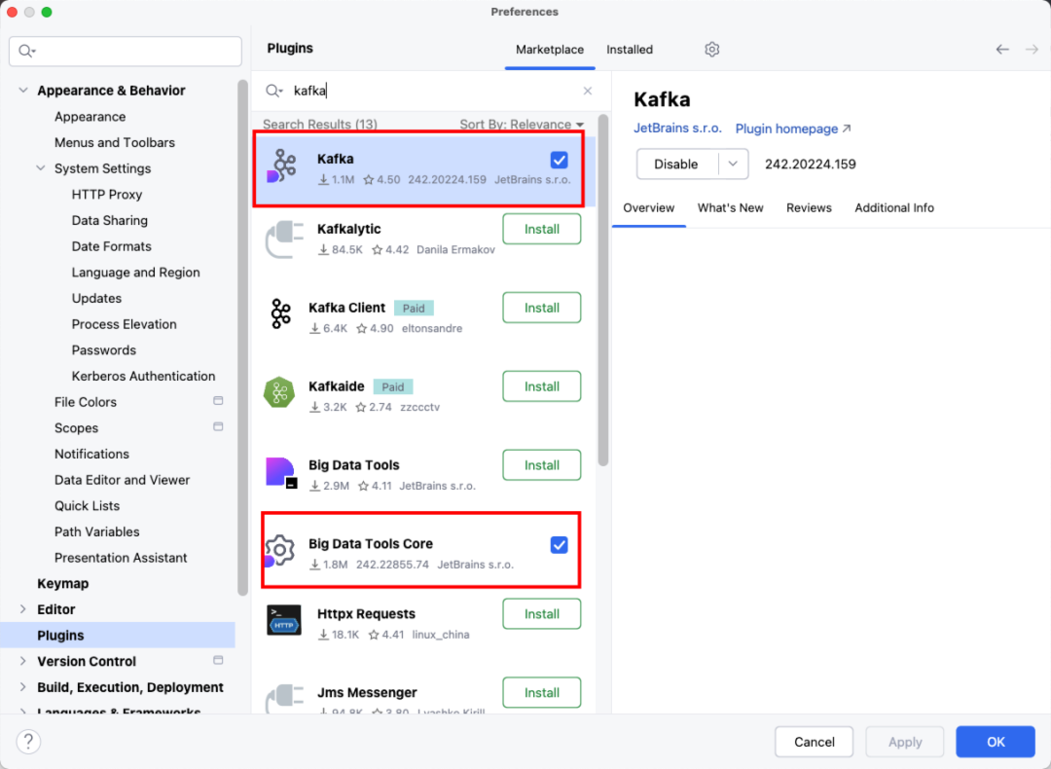
Task: Navigate back with the left arrow
Action: tap(1002, 50)
